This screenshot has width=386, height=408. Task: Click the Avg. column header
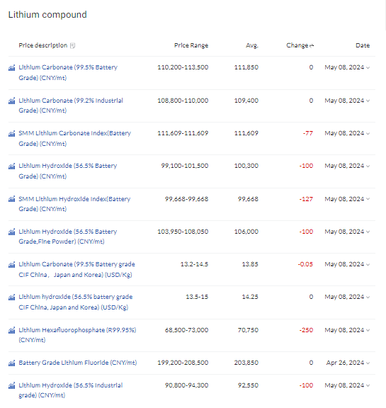tap(252, 45)
